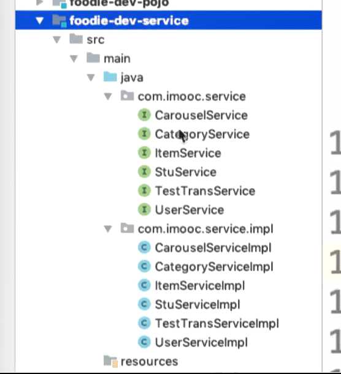This screenshot has width=341, height=374.
Task: Click the TestTransServiceImpl class icon
Action: pos(144,323)
